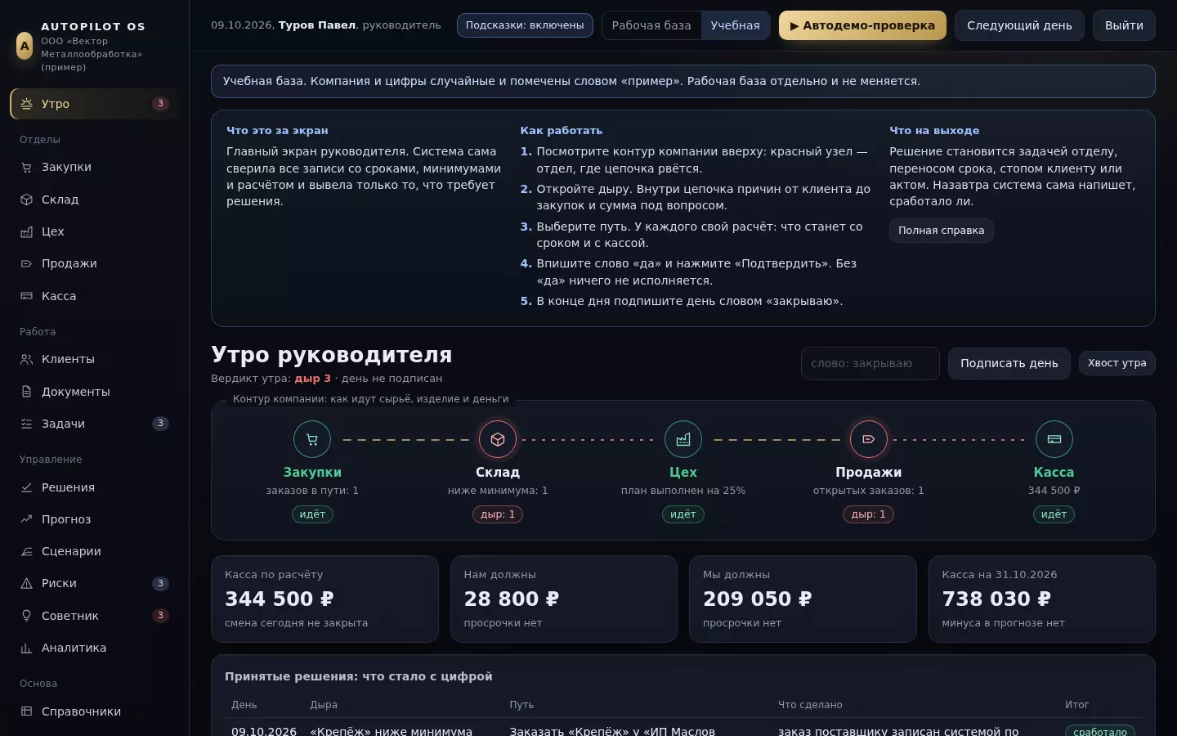The image size is (1177, 736).
Task: Click the Документы file icon in sidebar
Action: pyautogui.click(x=26, y=392)
